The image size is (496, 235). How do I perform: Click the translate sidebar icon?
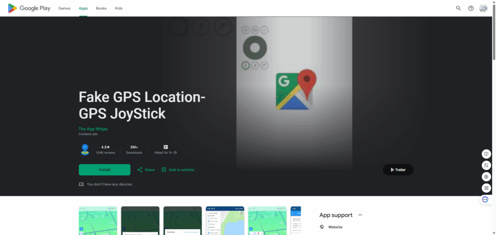pos(486,165)
